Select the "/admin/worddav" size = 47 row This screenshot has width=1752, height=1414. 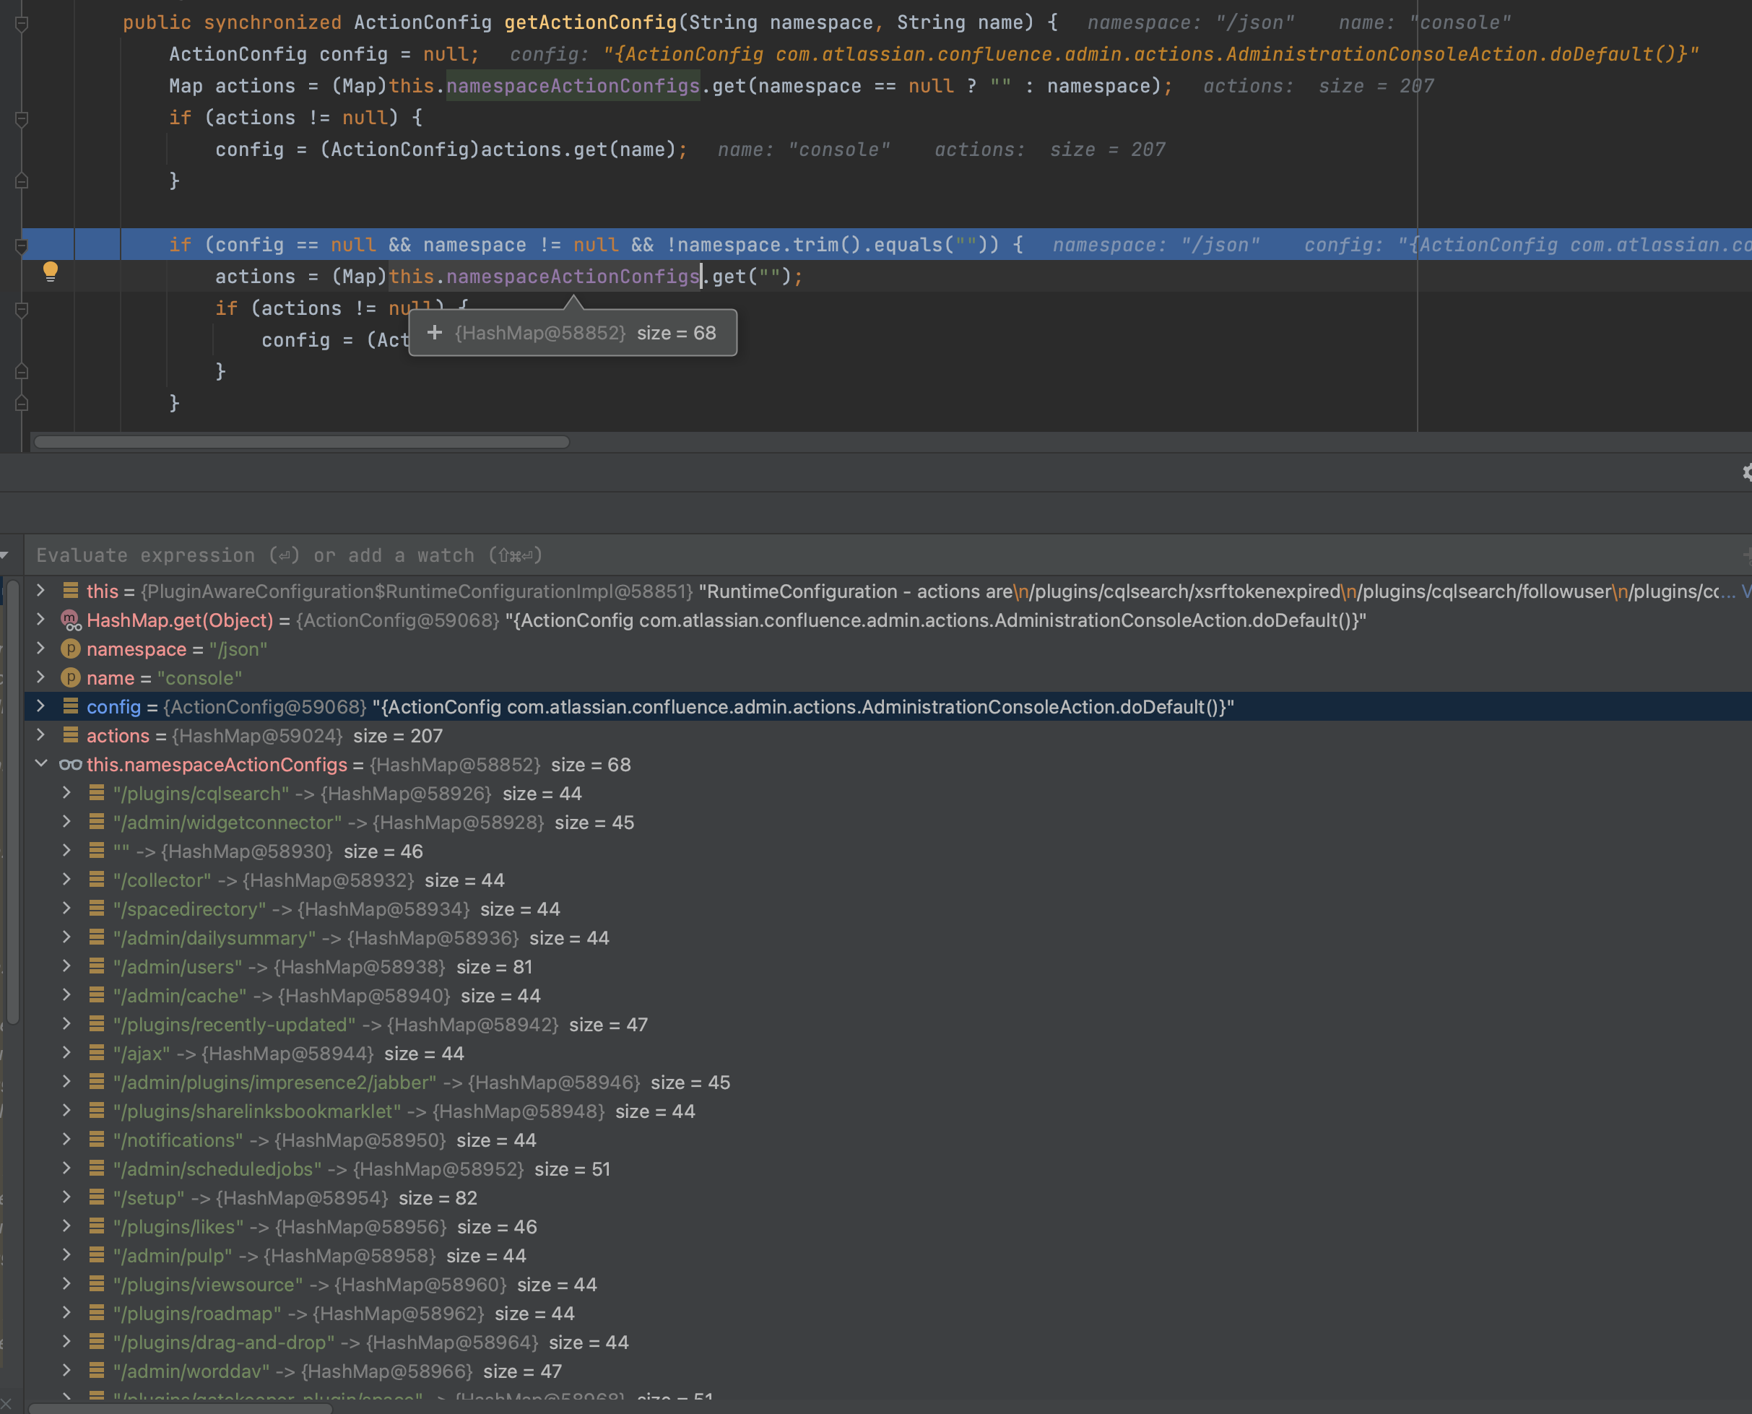coord(888,1371)
